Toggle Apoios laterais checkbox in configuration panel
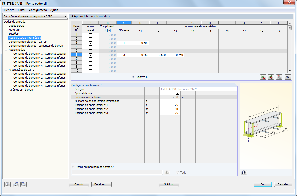 point(177,93)
